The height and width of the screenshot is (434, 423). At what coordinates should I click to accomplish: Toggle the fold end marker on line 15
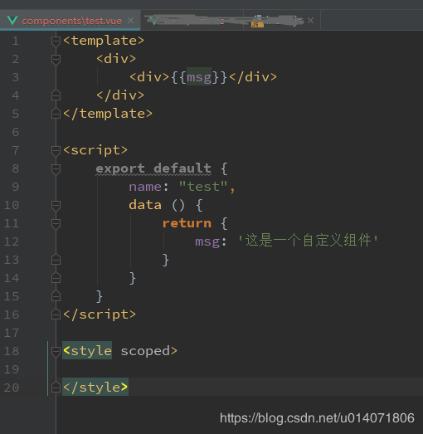[x=56, y=296]
